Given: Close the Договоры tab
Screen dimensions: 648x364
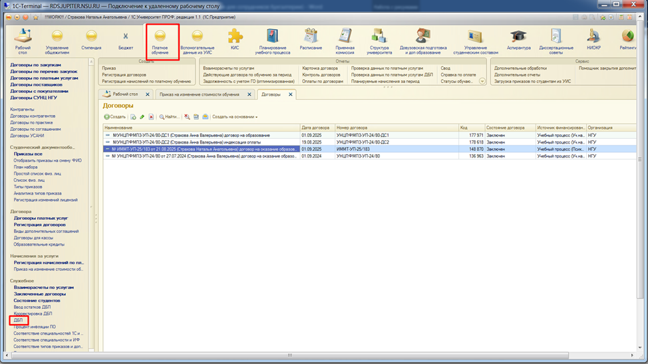Looking at the screenshot, I should click(x=290, y=94).
